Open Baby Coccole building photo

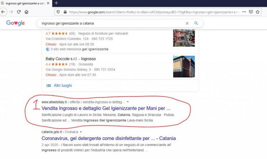[x=184, y=67]
